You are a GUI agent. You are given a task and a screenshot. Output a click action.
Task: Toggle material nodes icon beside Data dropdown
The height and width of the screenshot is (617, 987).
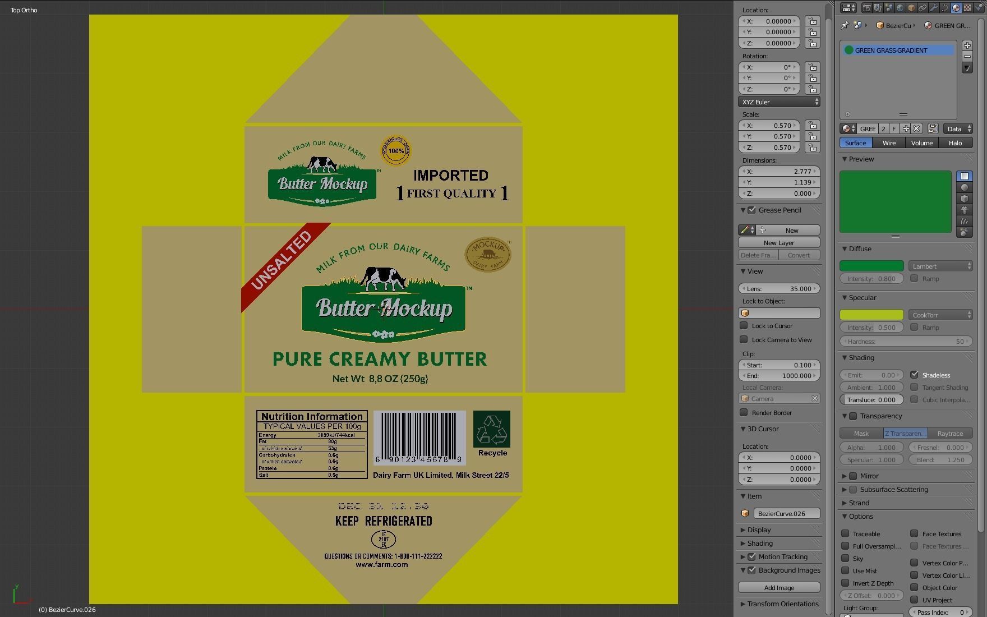click(x=933, y=128)
